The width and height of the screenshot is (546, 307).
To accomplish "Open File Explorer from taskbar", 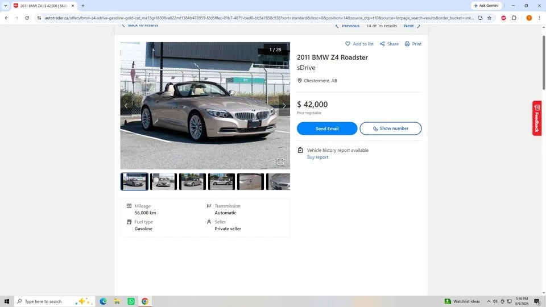I will 117,301.
